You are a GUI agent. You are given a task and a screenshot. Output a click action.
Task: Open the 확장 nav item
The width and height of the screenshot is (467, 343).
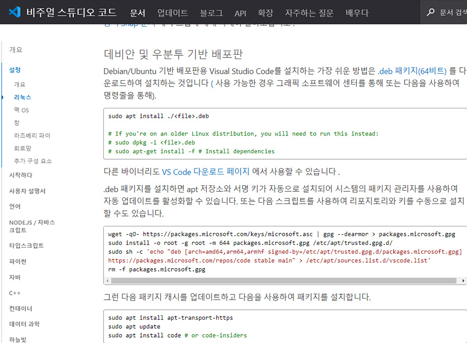click(265, 13)
